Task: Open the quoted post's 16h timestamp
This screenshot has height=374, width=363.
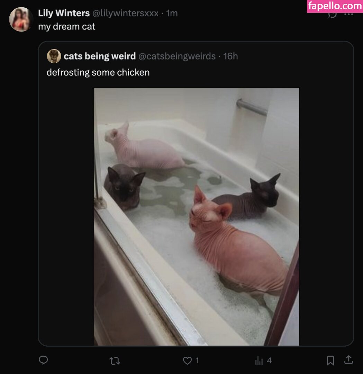Action: click(x=230, y=56)
